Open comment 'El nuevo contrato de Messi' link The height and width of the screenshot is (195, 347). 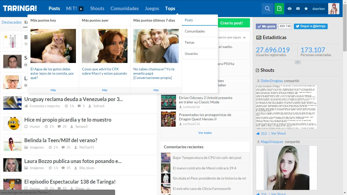204,168
